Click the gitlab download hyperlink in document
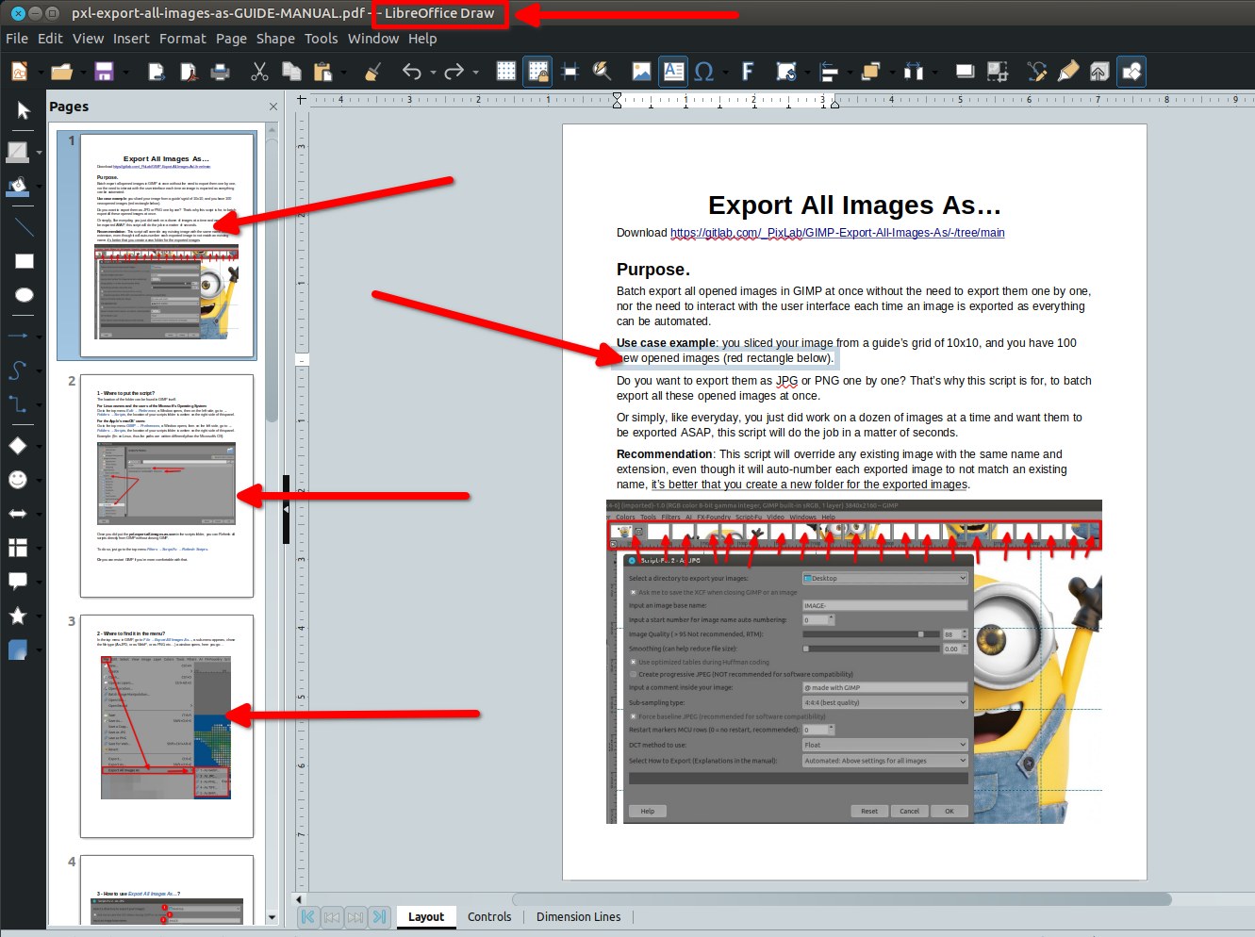This screenshot has height=937, width=1255. (x=836, y=233)
